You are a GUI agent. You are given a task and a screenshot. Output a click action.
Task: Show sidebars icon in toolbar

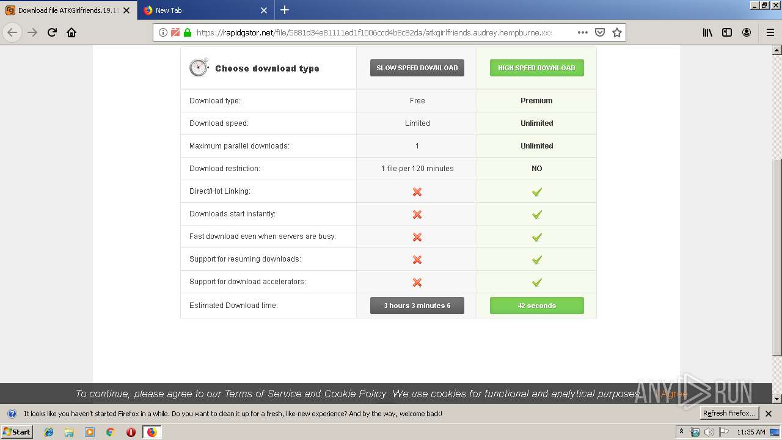click(727, 32)
